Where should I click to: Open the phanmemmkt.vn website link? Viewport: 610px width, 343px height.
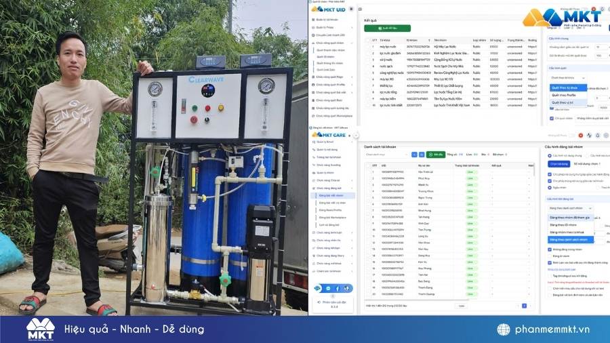click(552, 329)
